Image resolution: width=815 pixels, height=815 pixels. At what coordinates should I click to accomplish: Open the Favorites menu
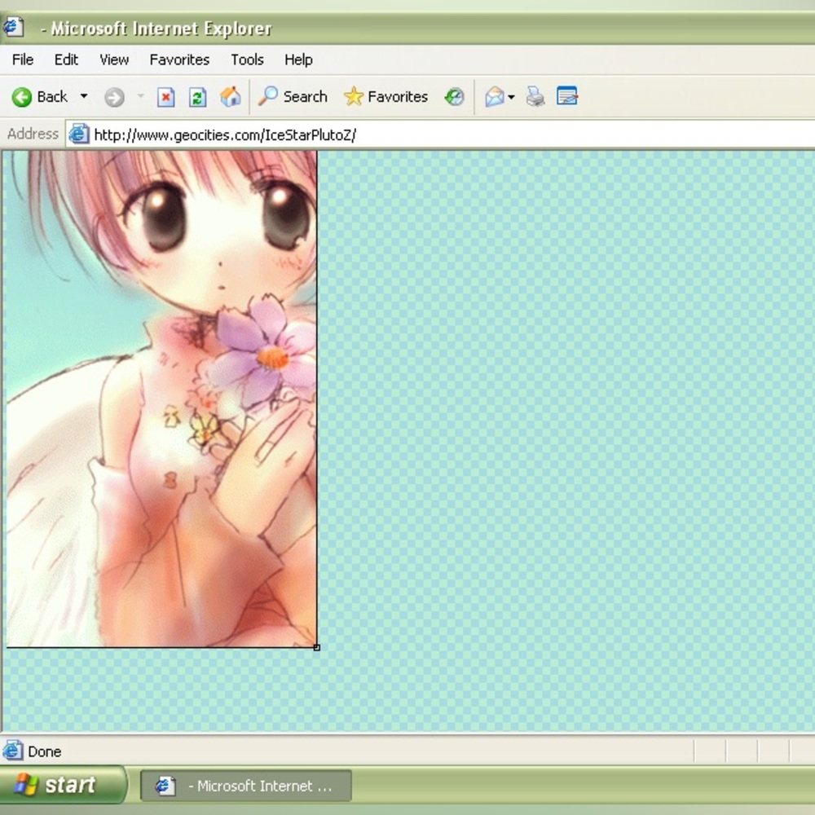point(180,59)
